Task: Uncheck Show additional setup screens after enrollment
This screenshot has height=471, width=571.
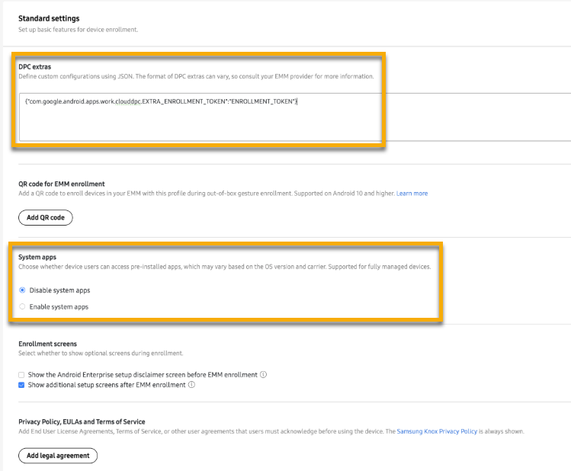Action: 22,385
